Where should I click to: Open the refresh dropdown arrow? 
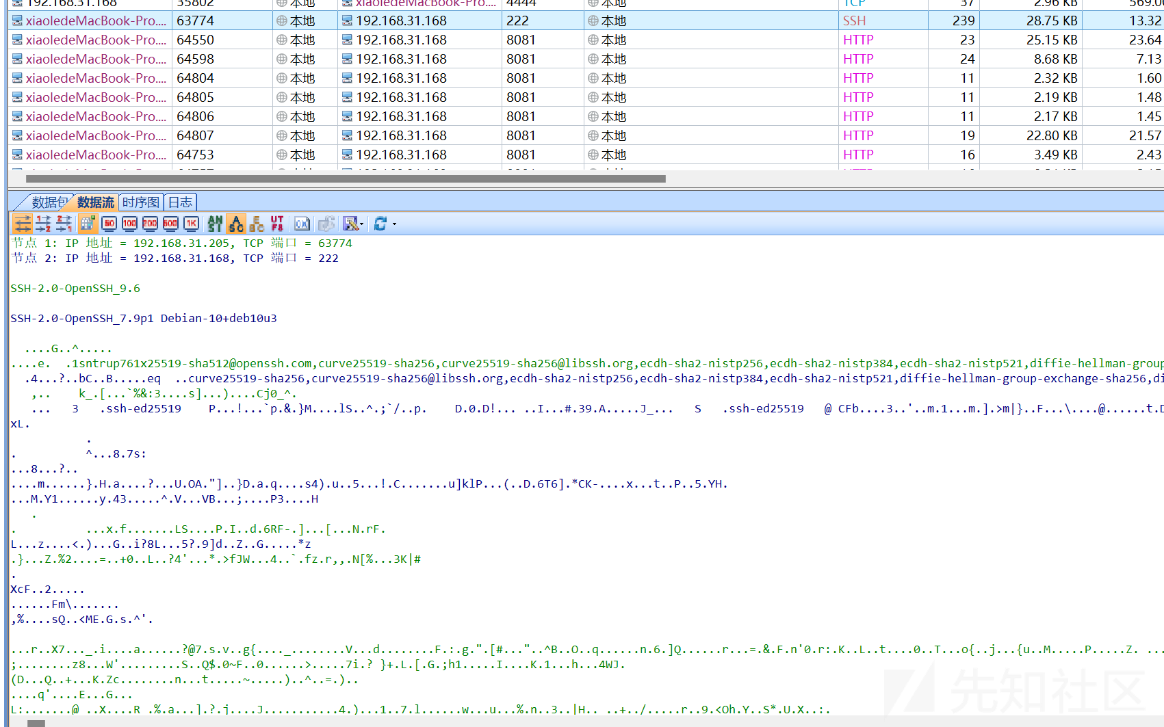pos(394,224)
